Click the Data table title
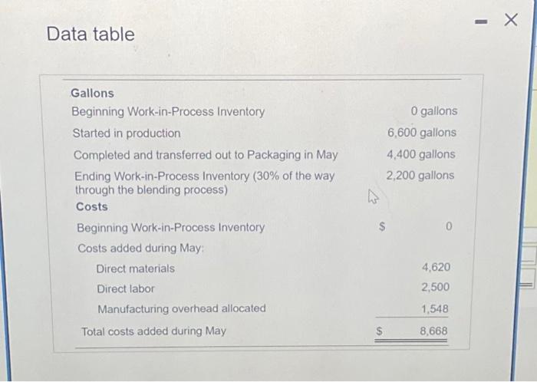Image resolution: width=537 pixels, height=382 pixels. tap(91, 35)
